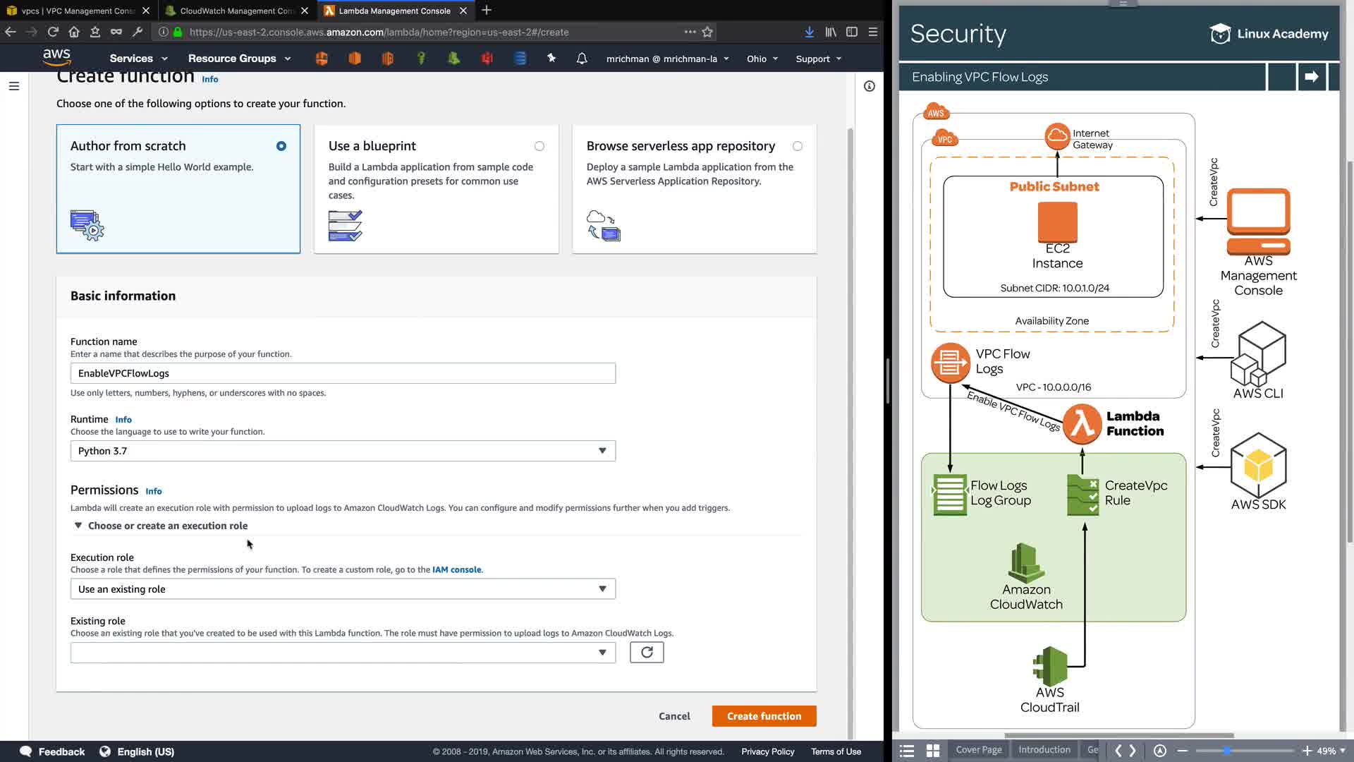1354x762 pixels.
Task: Select Author from scratch option
Action: click(281, 146)
